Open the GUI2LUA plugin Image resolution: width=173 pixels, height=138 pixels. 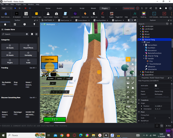pyautogui.click(x=26, y=15)
